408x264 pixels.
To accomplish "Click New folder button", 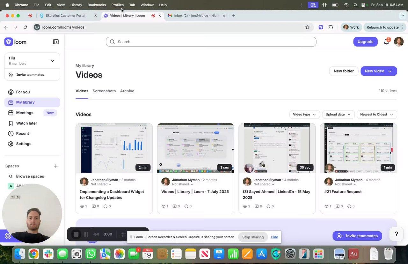I will point(344,71).
